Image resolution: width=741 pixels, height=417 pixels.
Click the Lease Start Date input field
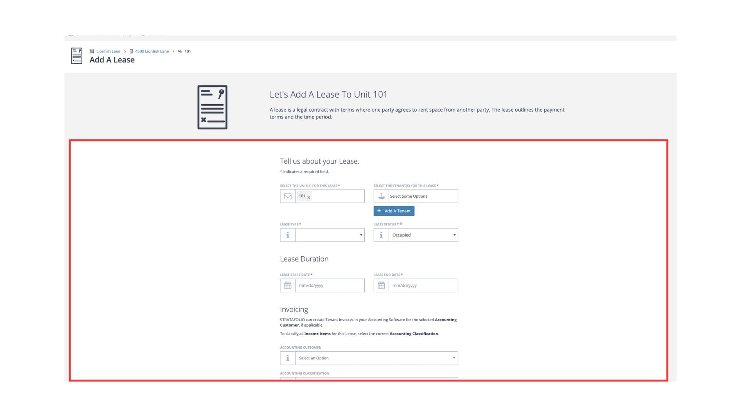click(x=330, y=285)
